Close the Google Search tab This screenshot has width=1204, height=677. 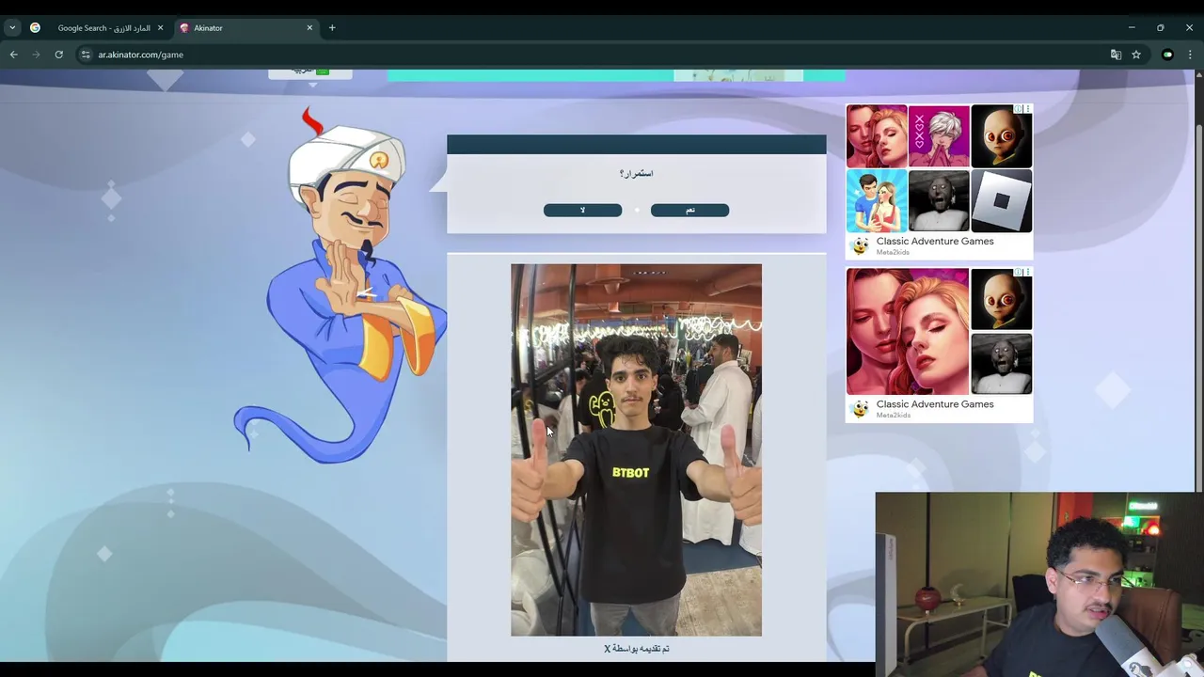[x=160, y=28]
